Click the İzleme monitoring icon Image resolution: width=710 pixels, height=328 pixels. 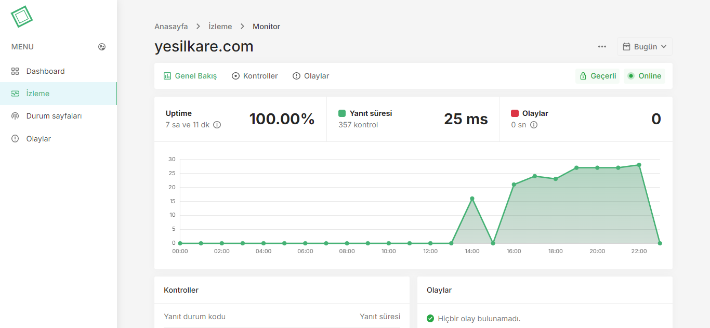15,94
